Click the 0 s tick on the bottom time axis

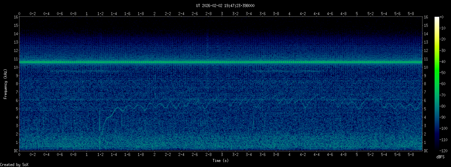point(19,155)
